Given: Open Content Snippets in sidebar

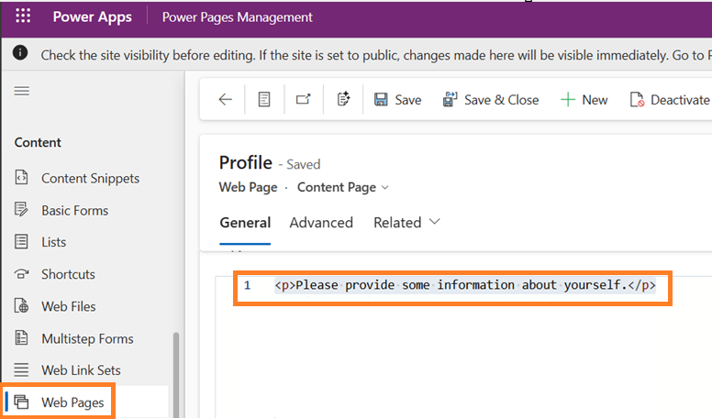Looking at the screenshot, I should [x=90, y=178].
